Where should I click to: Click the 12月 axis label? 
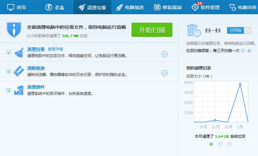228,127
